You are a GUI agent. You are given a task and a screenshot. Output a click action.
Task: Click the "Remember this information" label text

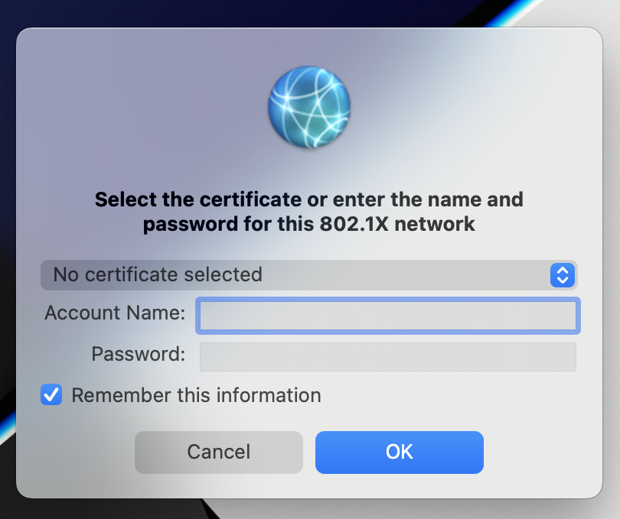click(196, 395)
